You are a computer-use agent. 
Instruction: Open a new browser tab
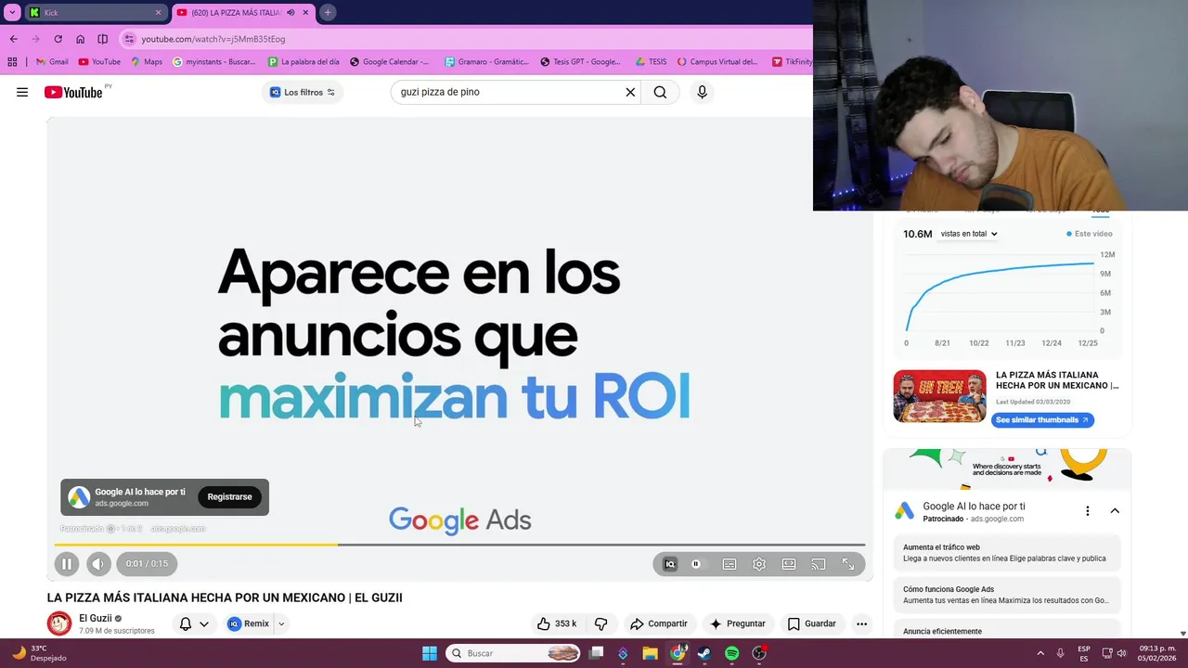tap(328, 13)
